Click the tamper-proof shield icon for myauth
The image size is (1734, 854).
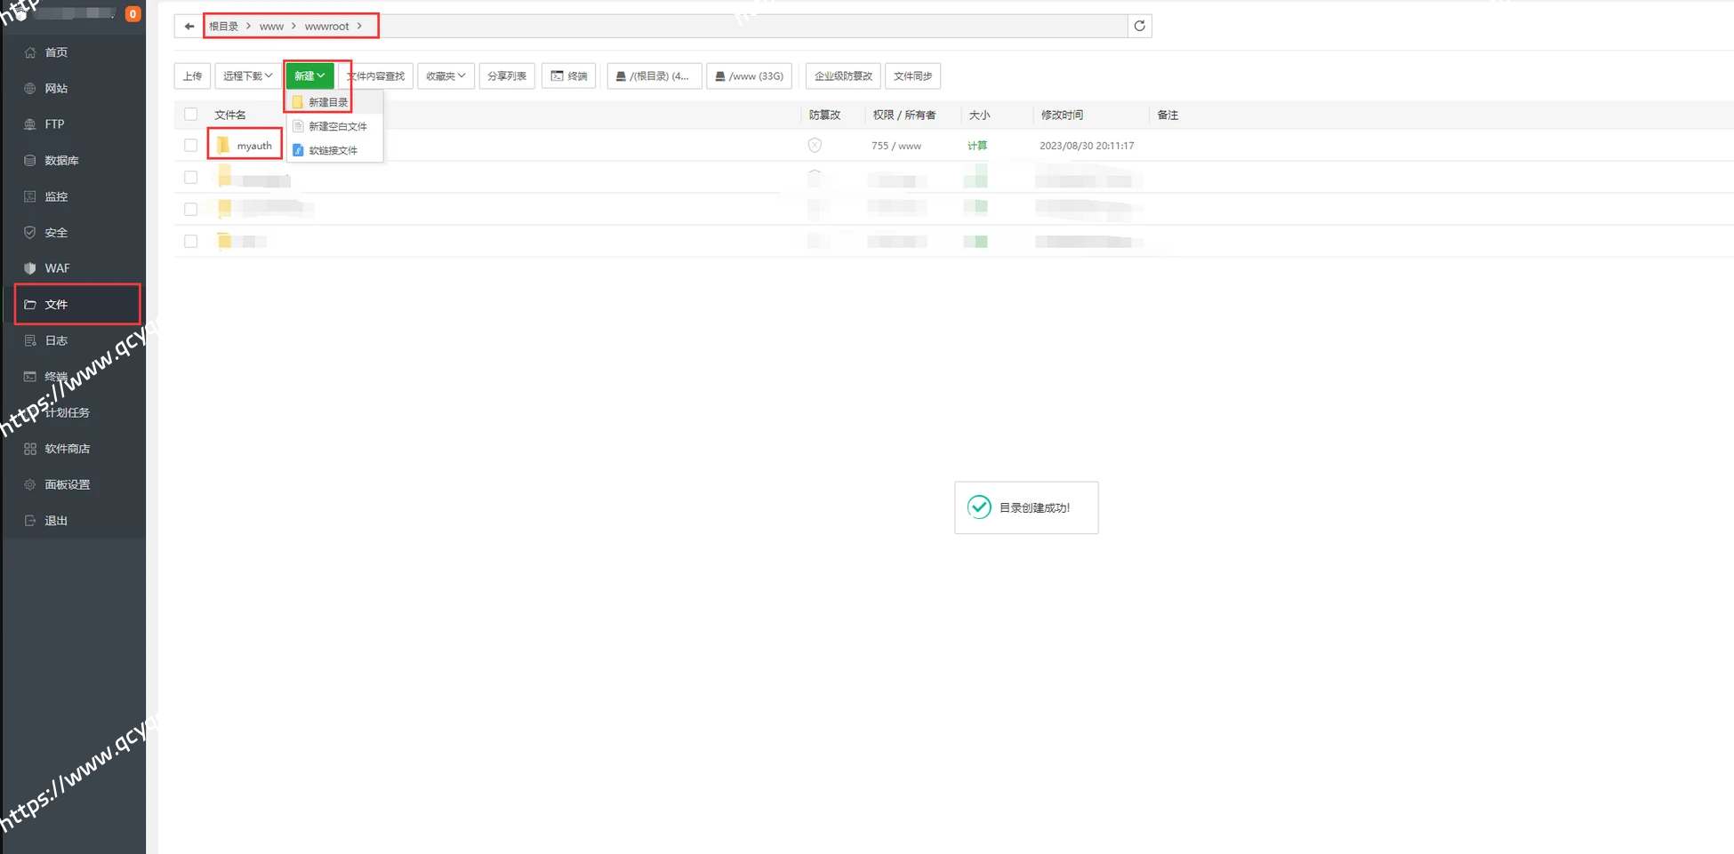(815, 146)
